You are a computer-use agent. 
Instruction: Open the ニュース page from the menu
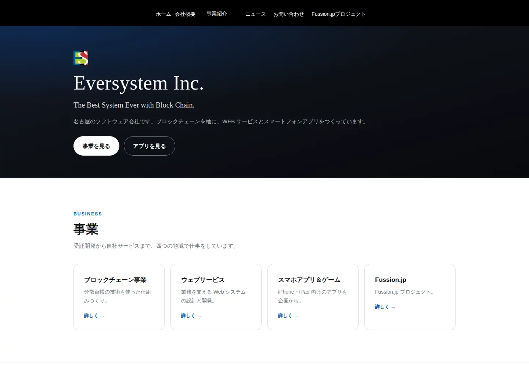click(x=256, y=14)
